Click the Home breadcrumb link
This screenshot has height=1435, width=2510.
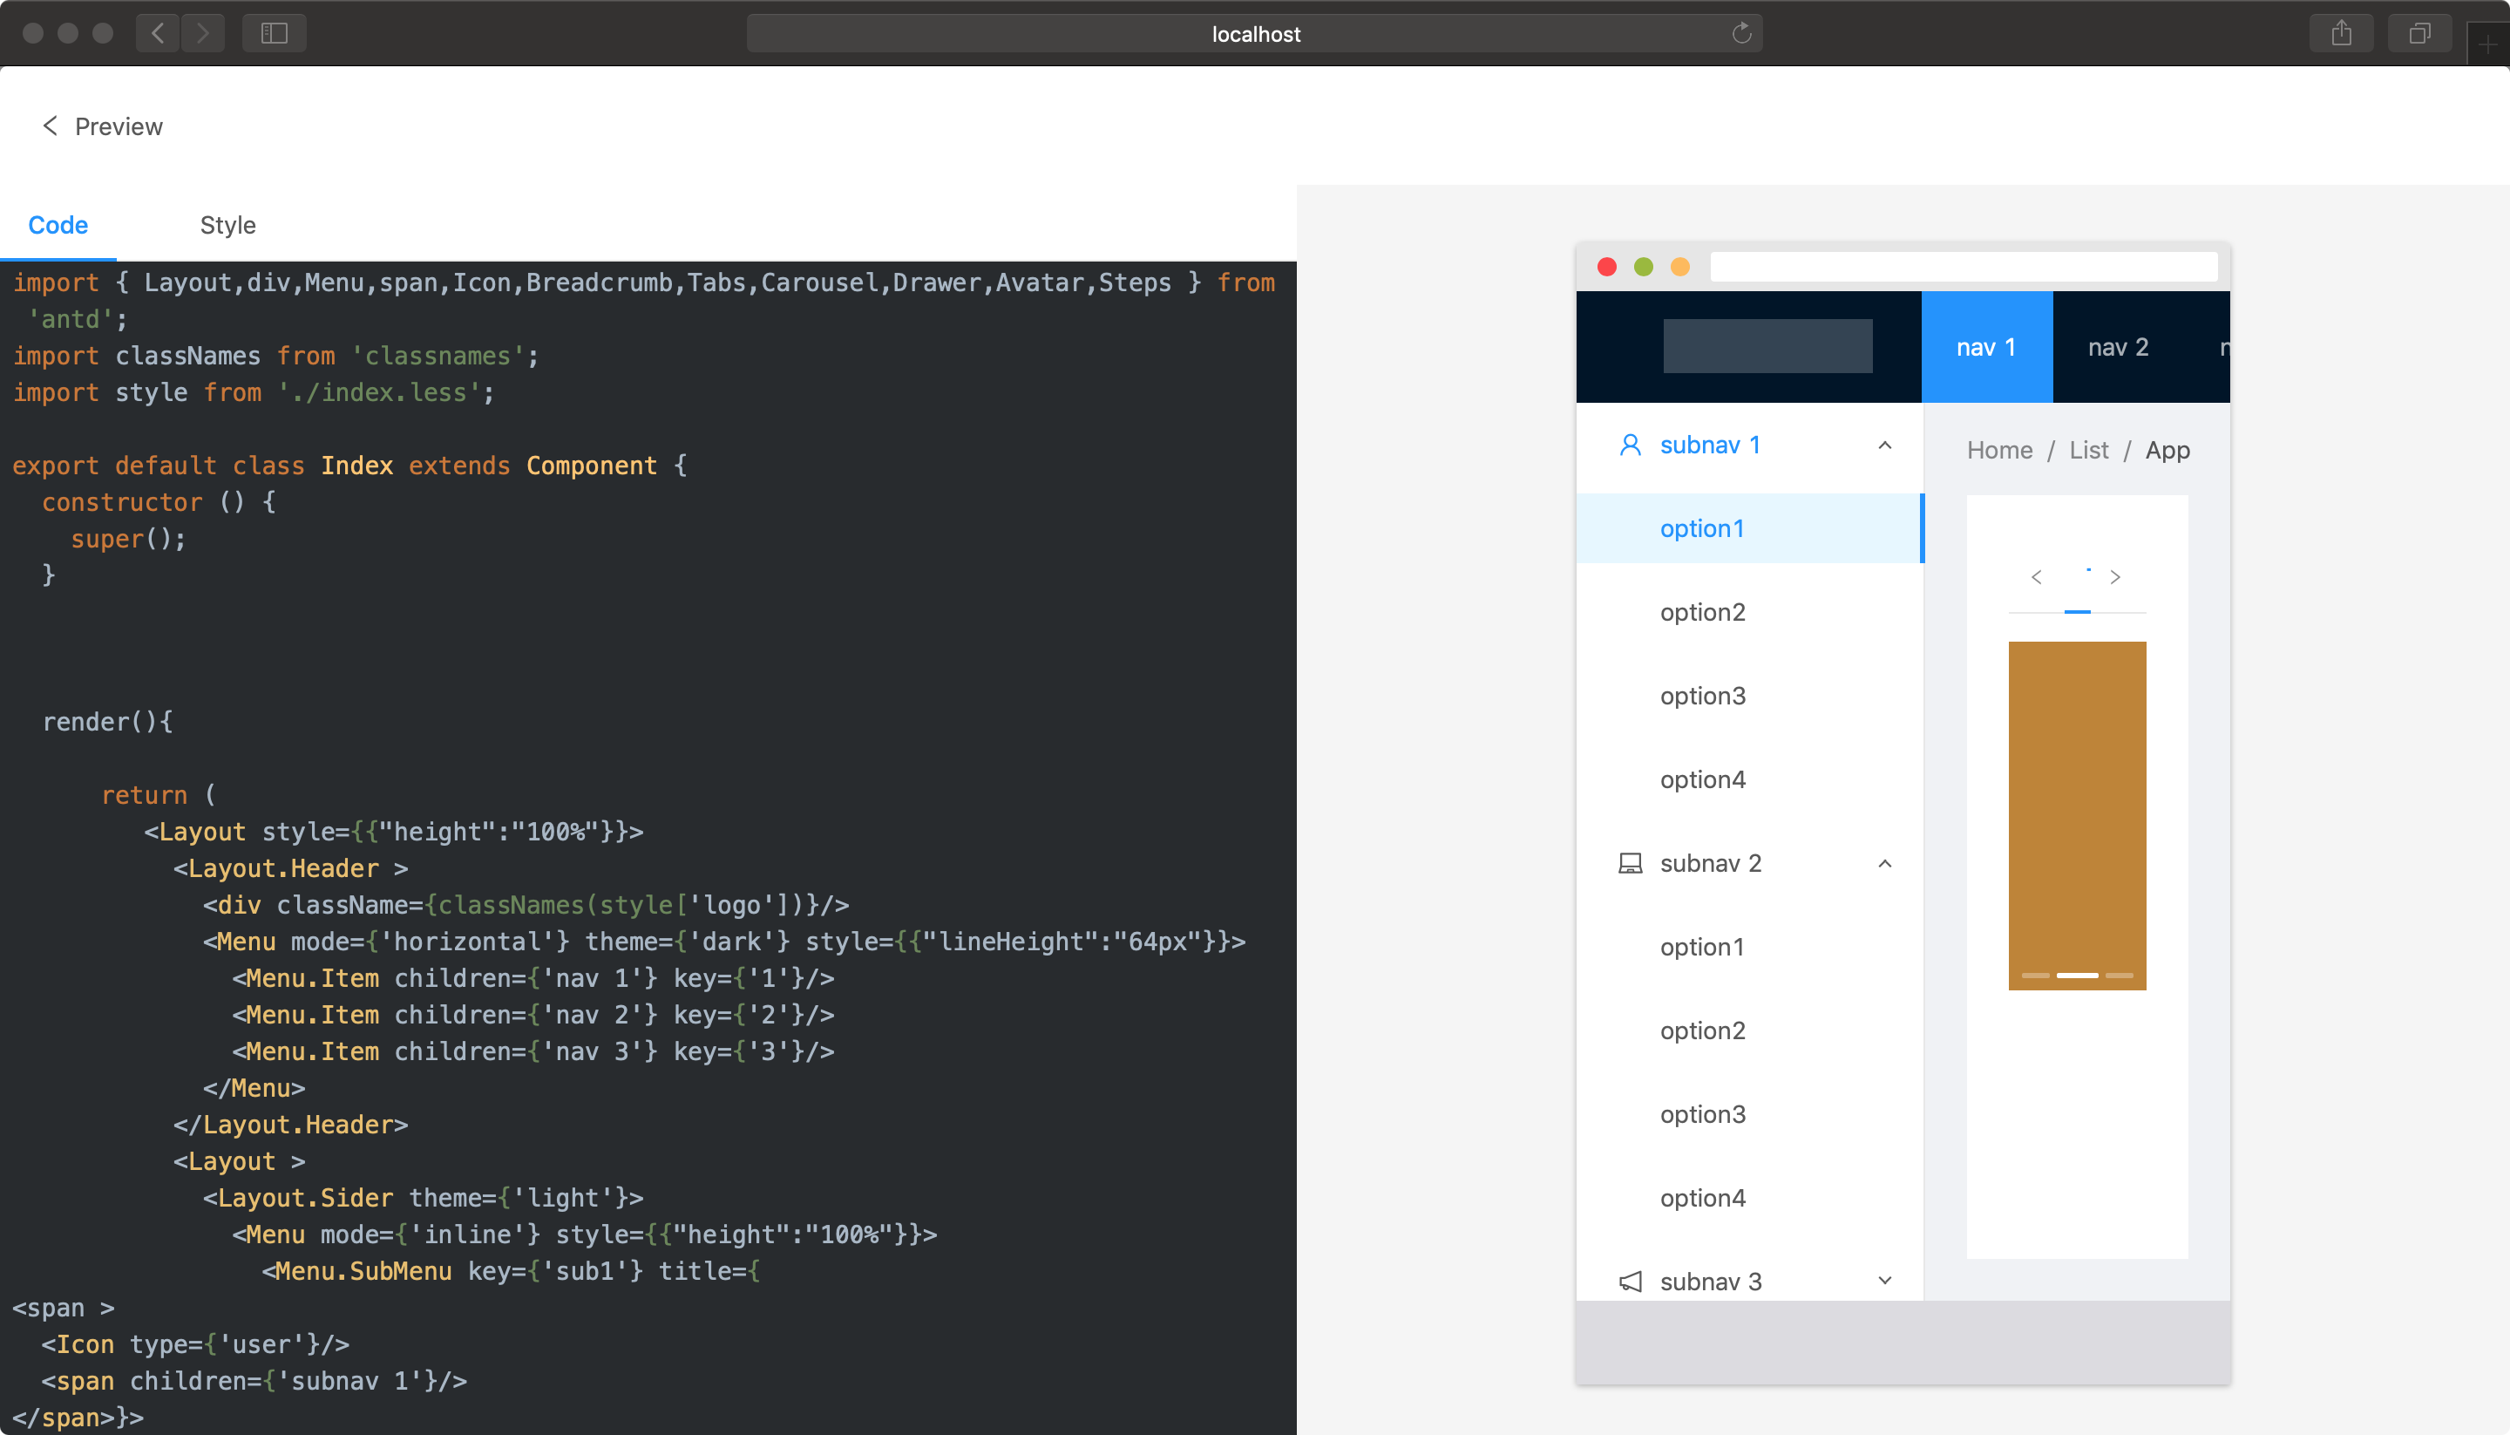pyautogui.click(x=1998, y=451)
